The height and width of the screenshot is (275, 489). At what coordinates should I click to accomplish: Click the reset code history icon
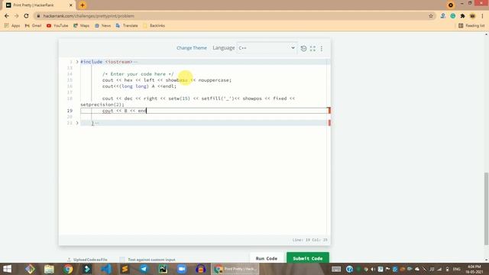pos(303,48)
